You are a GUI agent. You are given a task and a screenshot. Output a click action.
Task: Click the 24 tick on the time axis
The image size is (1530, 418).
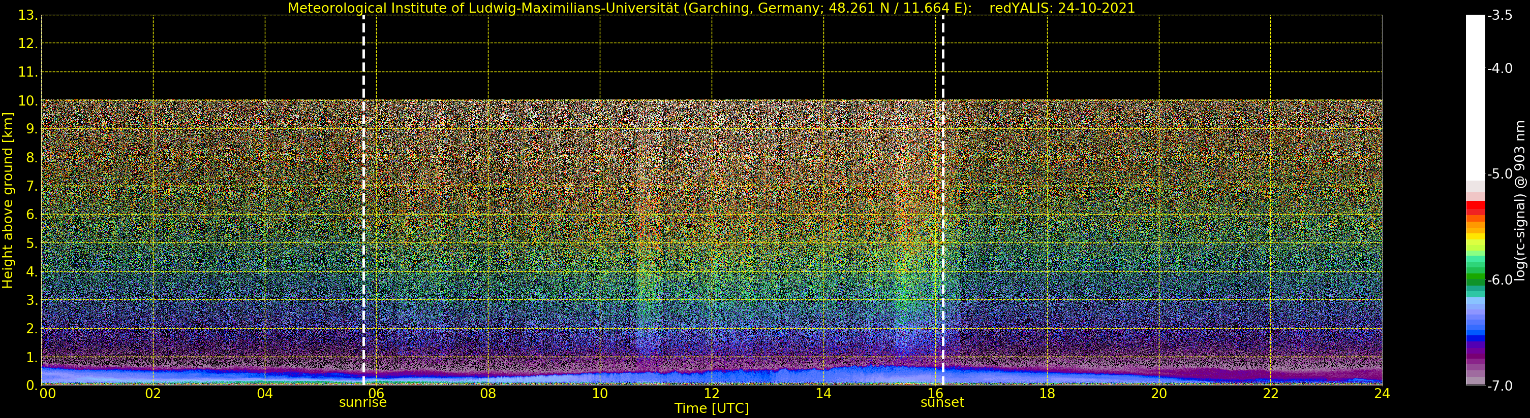pos(1382,394)
